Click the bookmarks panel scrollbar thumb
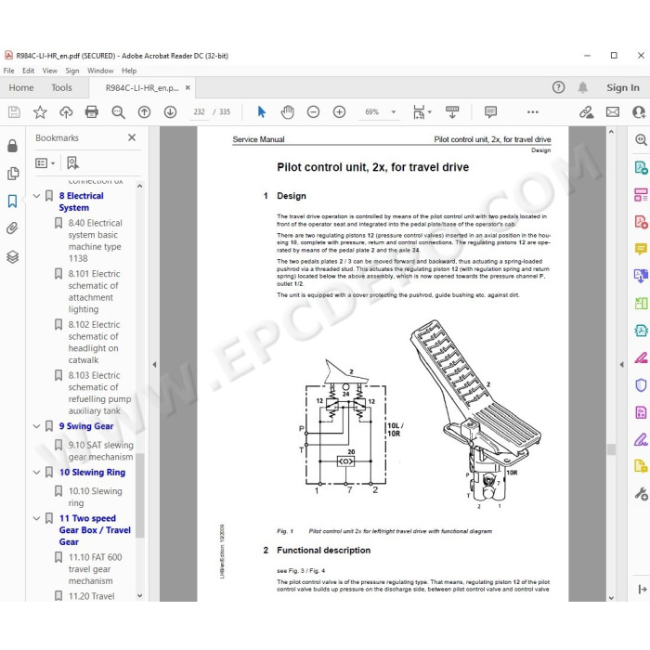Image resolution: width=650 pixels, height=650 pixels. coord(140,495)
